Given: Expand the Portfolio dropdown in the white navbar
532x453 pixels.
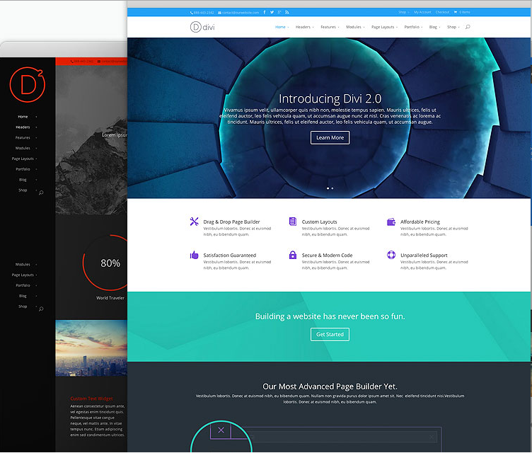Looking at the screenshot, I should [x=413, y=27].
